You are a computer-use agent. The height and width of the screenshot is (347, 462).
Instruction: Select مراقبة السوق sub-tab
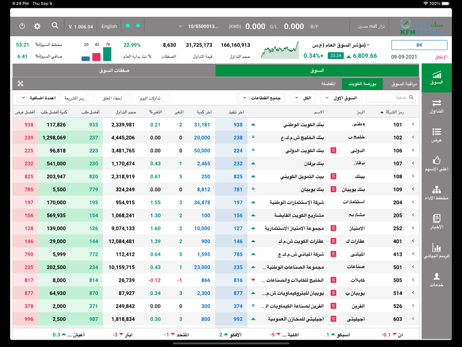(x=404, y=84)
